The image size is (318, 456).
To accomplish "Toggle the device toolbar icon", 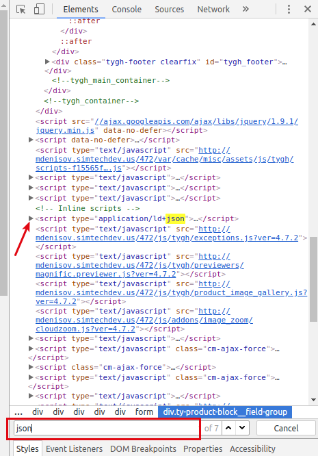I will tap(39, 10).
